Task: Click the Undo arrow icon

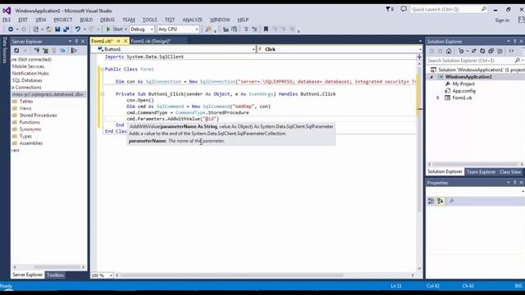Action: pyautogui.click(x=78, y=29)
